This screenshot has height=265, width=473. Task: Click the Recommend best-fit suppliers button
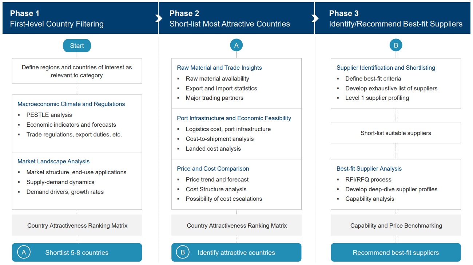tap(396, 253)
